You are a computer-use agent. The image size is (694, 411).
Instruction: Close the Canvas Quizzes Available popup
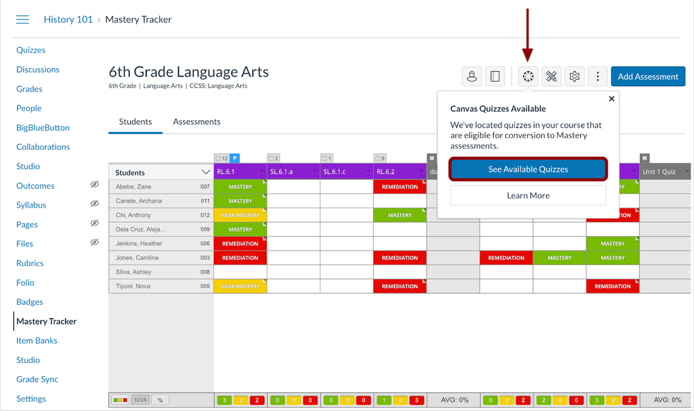pos(611,99)
